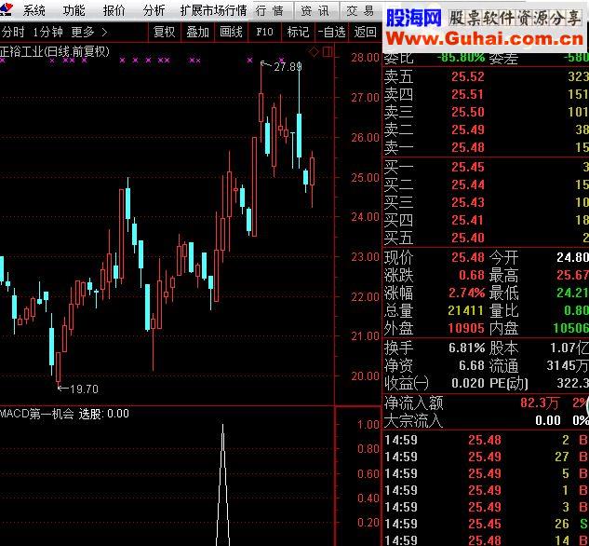Select the 卖三 25.50 order row
The height and width of the screenshot is (546, 589).
(x=486, y=112)
